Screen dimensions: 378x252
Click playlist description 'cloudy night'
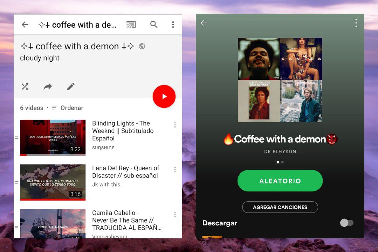(x=40, y=58)
